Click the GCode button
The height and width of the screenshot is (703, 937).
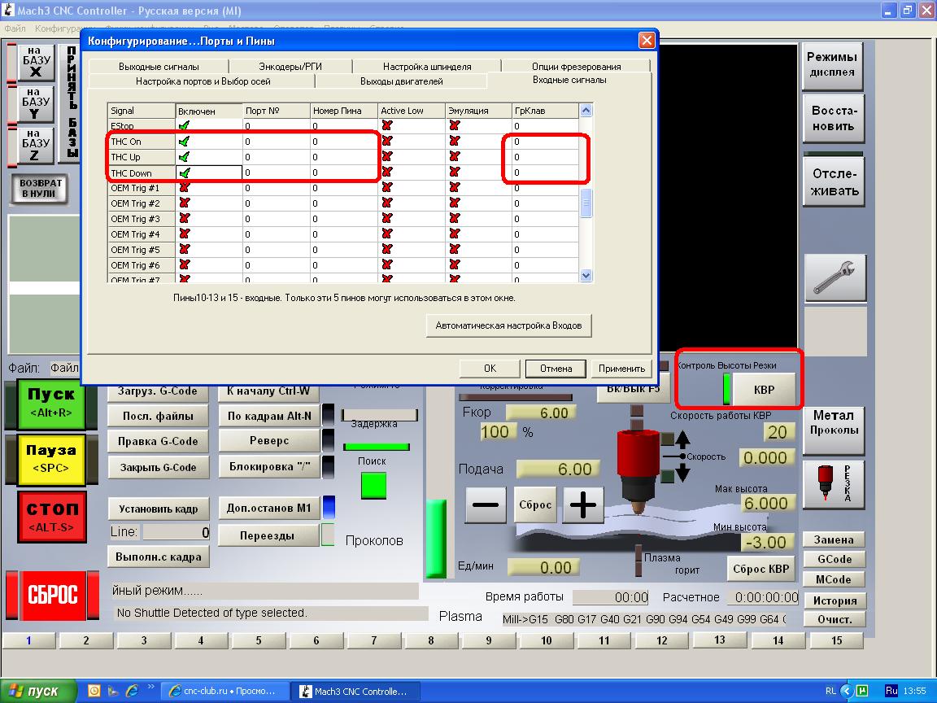pyautogui.click(x=834, y=560)
